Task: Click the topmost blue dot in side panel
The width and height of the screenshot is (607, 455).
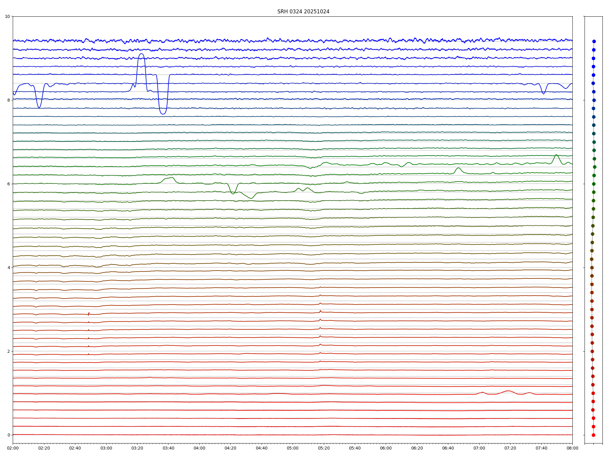Action: pyautogui.click(x=594, y=41)
